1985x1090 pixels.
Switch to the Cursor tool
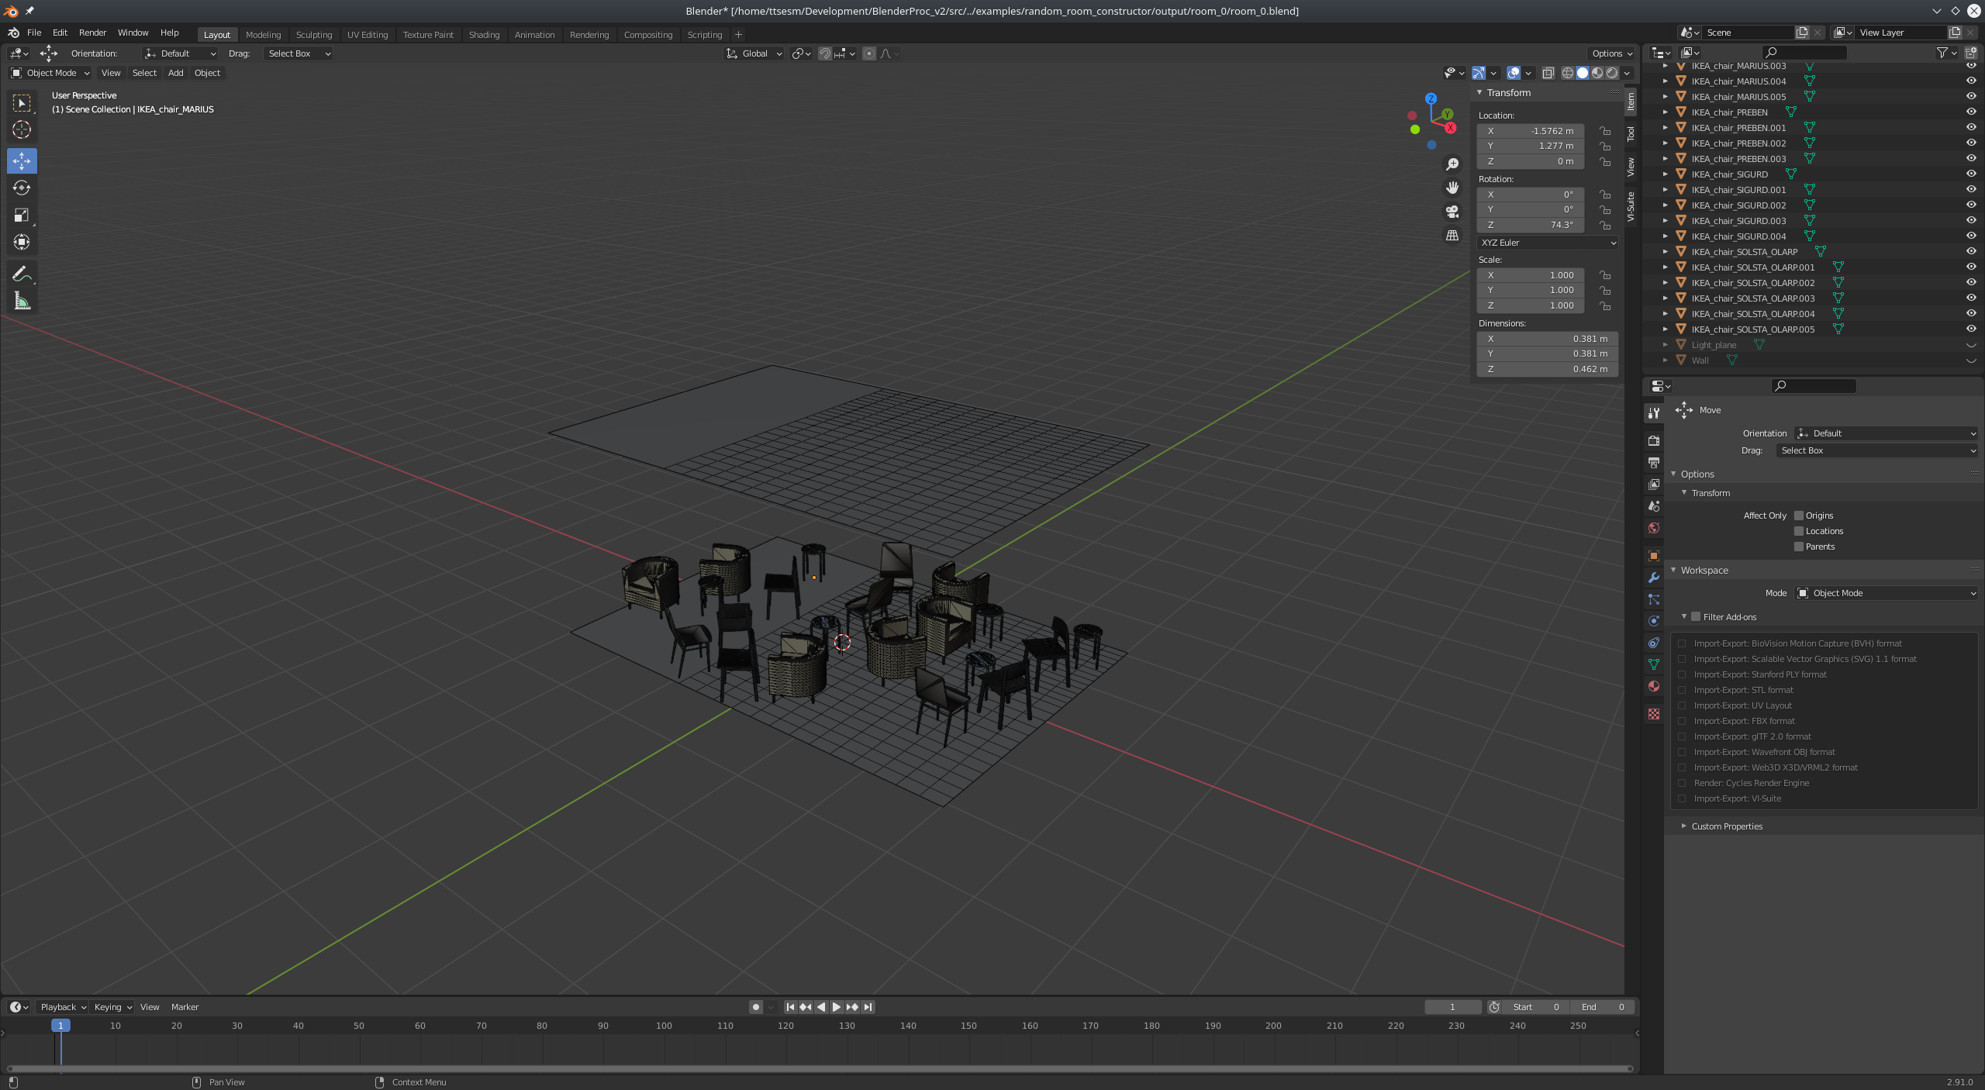21,130
